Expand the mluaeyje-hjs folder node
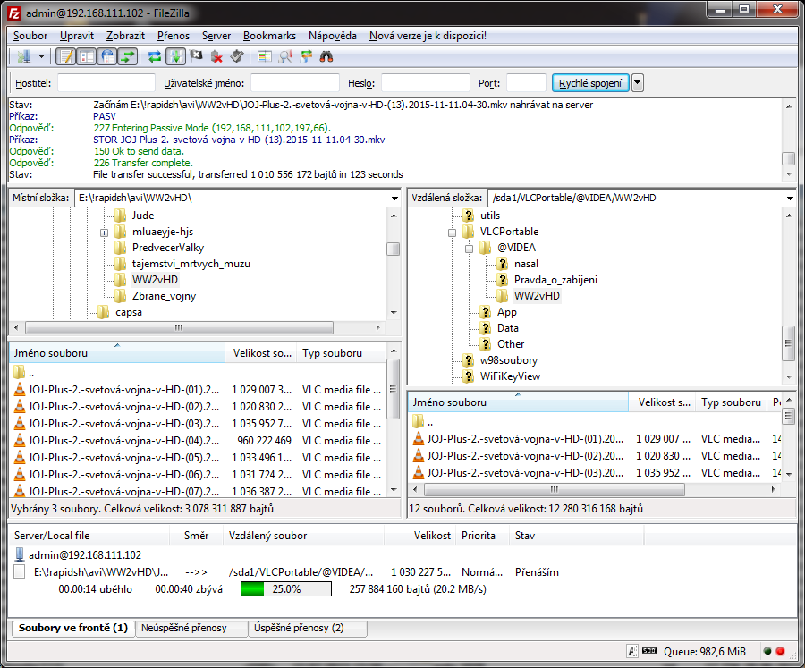805x668 pixels. coord(105,232)
